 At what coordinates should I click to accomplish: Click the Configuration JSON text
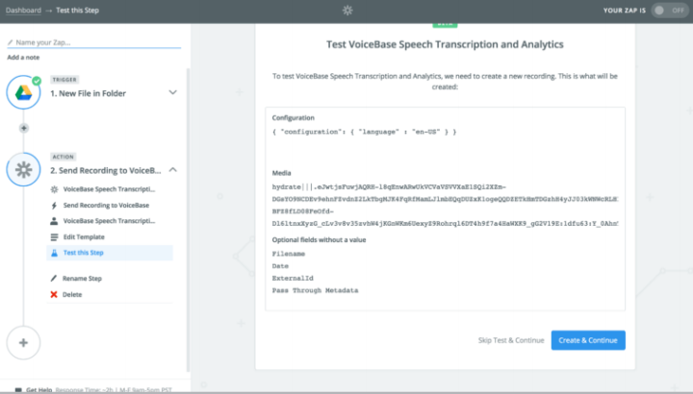pos(364,132)
